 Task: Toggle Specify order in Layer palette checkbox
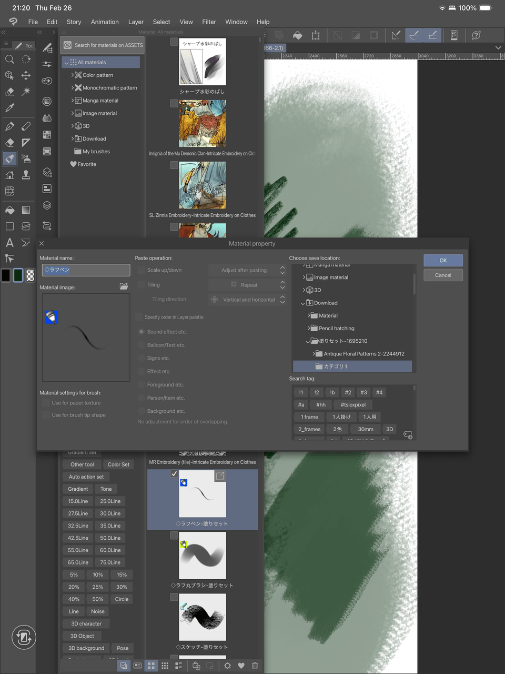[x=139, y=317]
